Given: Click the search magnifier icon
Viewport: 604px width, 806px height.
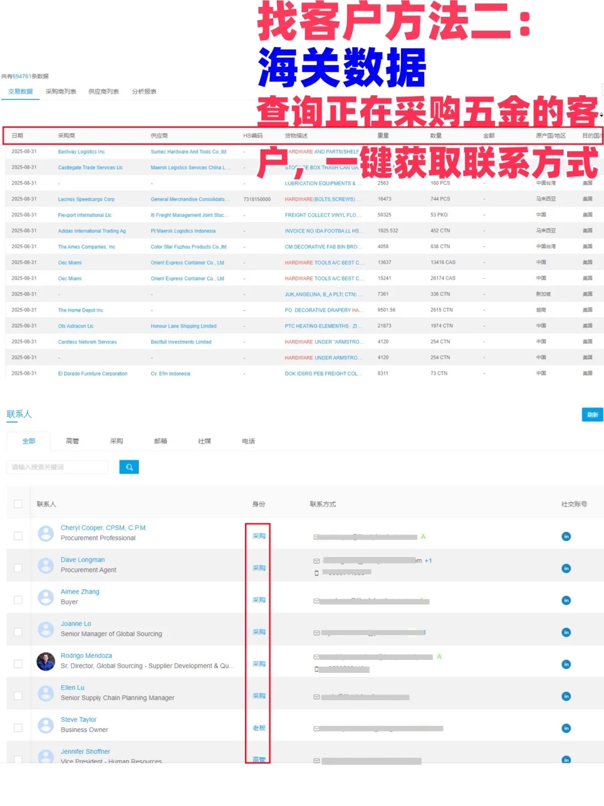Looking at the screenshot, I should pos(129,466).
